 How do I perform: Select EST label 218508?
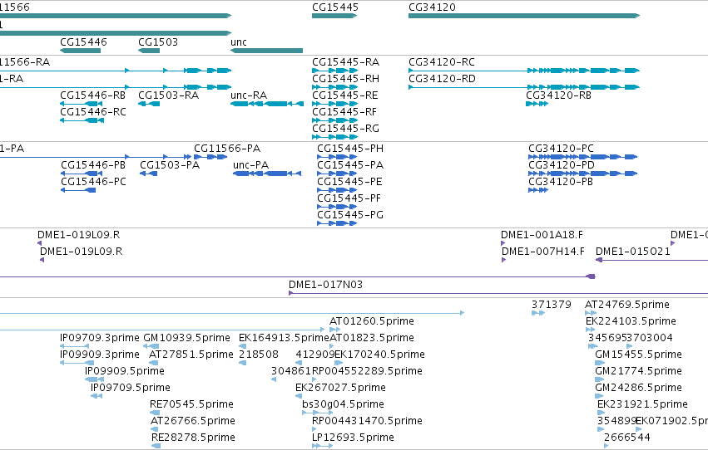click(x=259, y=355)
